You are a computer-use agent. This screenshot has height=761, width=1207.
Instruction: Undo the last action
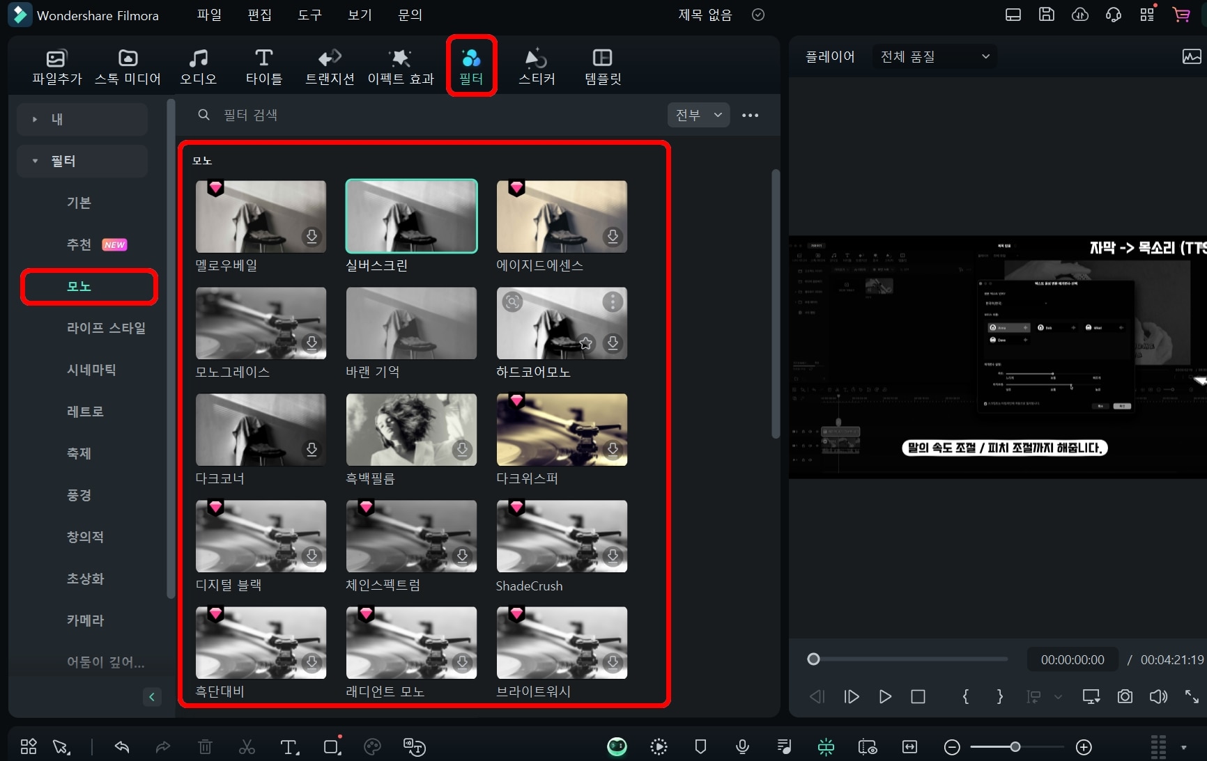122,747
